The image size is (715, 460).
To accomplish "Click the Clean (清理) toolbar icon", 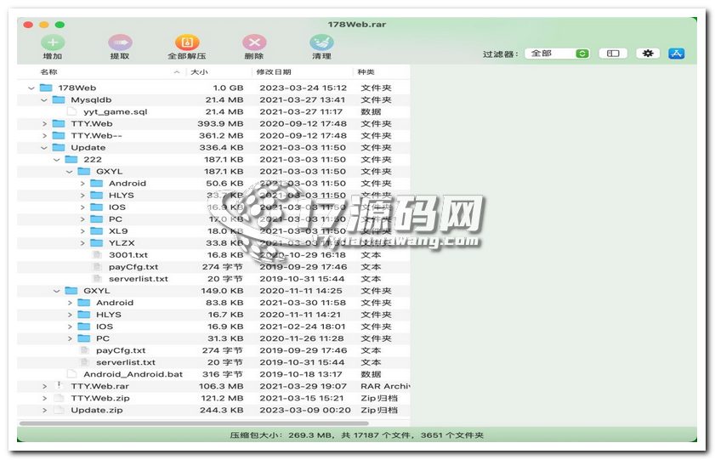I will [x=321, y=43].
